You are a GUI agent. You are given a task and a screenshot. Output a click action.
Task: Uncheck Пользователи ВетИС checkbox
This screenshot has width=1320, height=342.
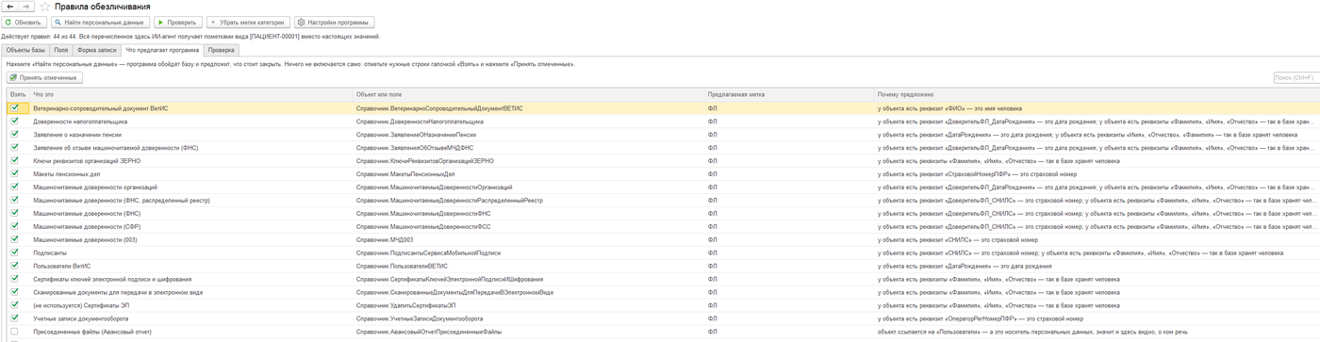(x=15, y=266)
